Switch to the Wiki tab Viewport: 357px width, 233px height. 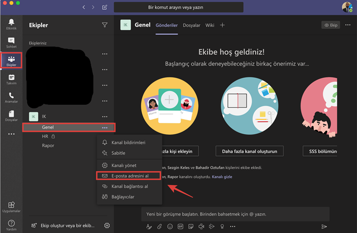click(210, 25)
